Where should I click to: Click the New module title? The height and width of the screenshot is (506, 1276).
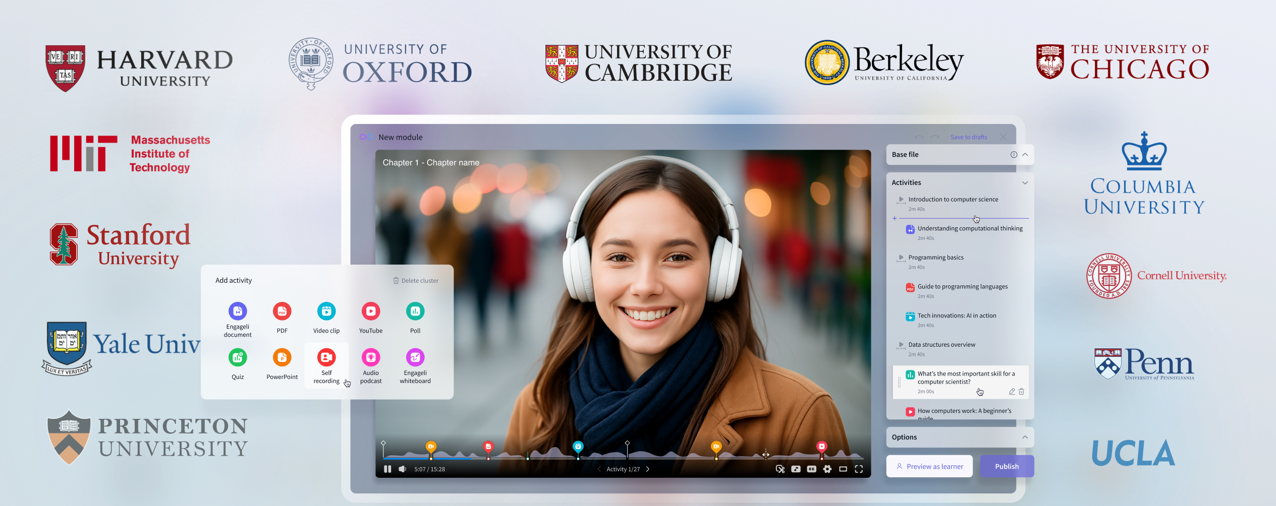pyautogui.click(x=401, y=137)
